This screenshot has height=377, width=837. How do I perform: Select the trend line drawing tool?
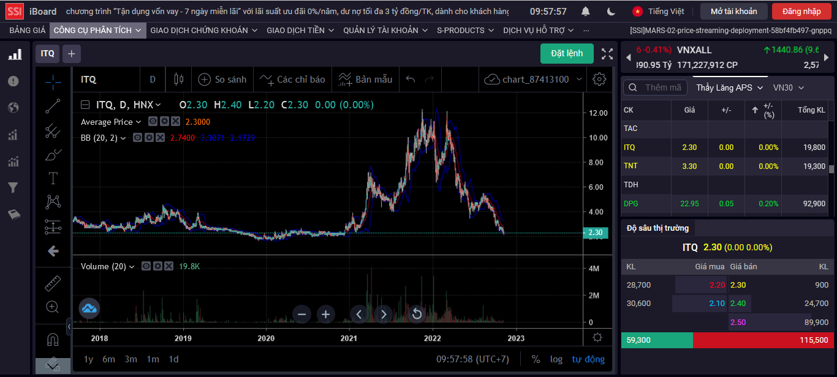point(53,105)
